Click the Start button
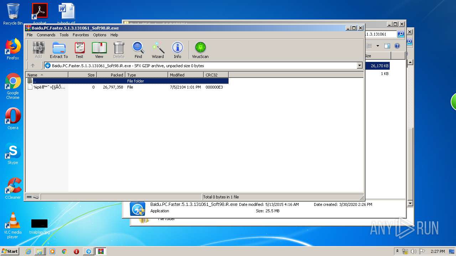Viewport: 456px width, 256px height. pyautogui.click(x=10, y=251)
